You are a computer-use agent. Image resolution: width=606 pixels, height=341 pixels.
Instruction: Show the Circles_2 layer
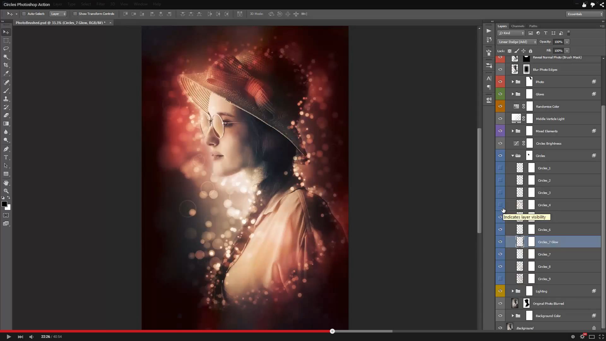(500, 180)
